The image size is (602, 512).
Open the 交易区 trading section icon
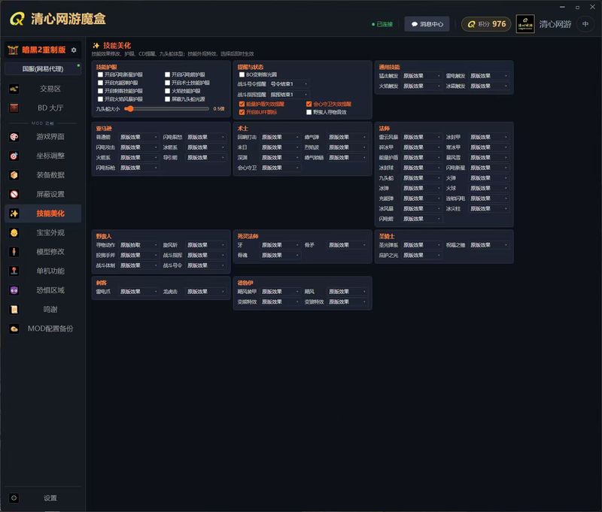click(x=14, y=89)
